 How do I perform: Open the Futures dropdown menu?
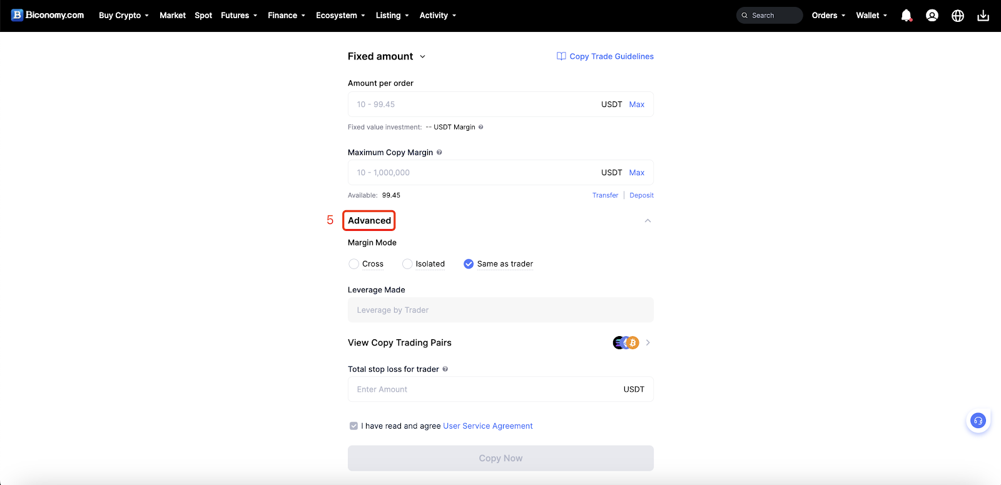pyautogui.click(x=239, y=16)
